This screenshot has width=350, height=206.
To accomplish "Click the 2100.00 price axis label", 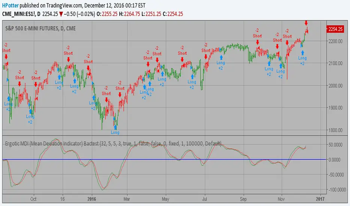I will click(x=335, y=63).
